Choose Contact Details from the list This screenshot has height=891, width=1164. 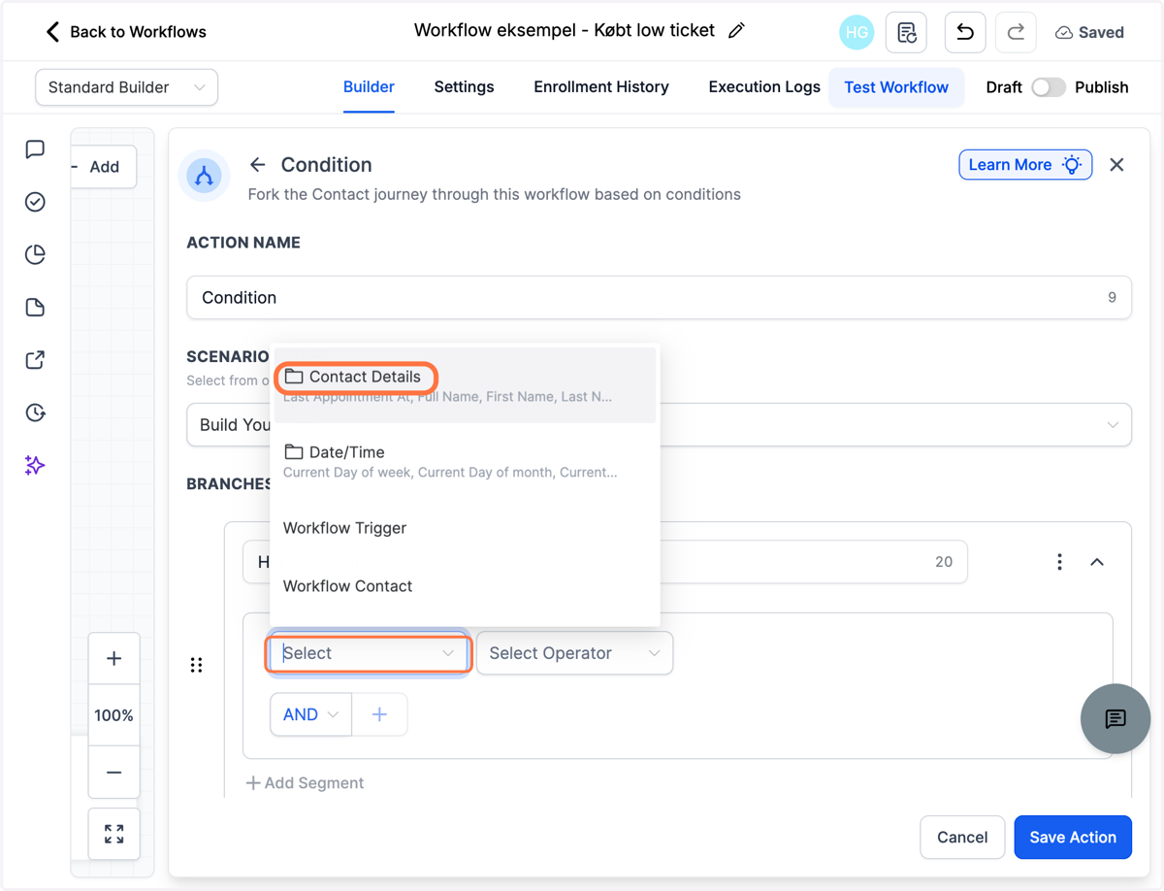[x=465, y=385]
